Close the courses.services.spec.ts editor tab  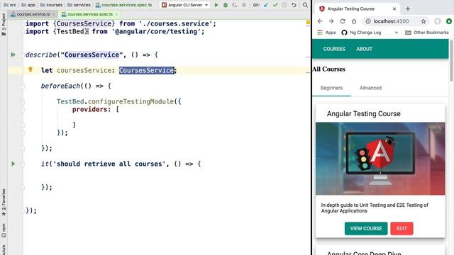pyautogui.click(x=116, y=14)
